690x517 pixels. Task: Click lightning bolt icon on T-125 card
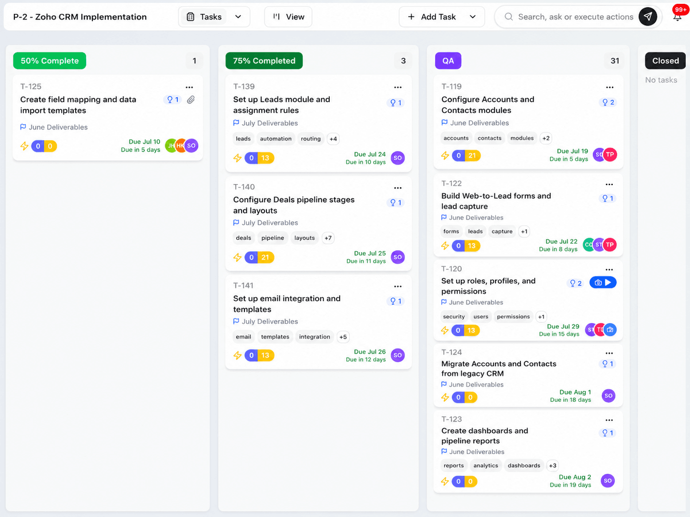tap(24, 146)
